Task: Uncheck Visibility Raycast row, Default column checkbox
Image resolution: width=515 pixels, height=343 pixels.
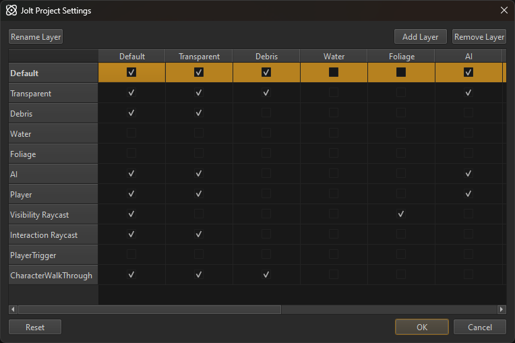Action: [x=131, y=214]
